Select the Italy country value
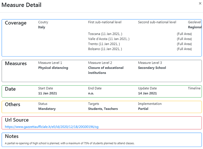 pos(41,27)
